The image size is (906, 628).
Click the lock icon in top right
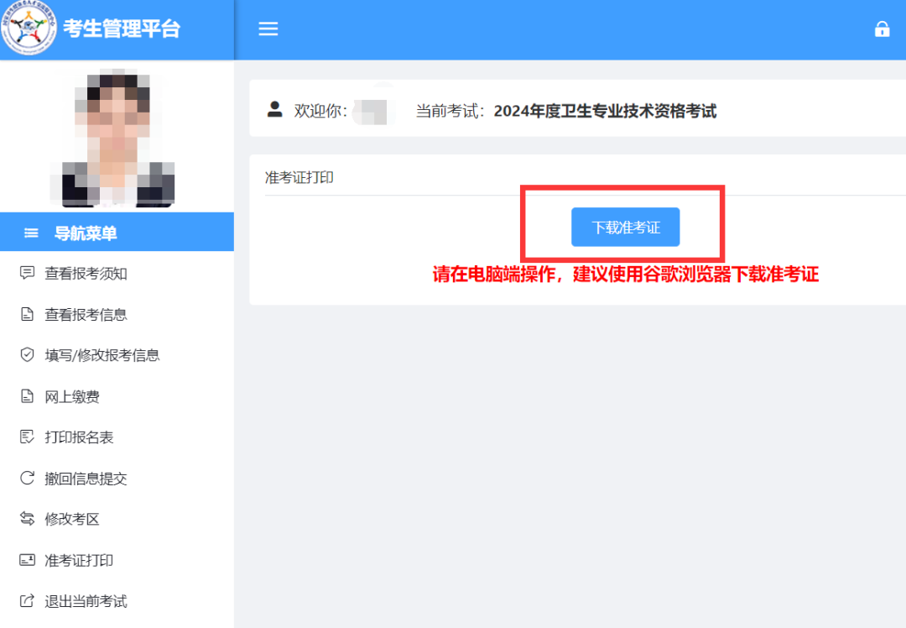pyautogui.click(x=882, y=29)
